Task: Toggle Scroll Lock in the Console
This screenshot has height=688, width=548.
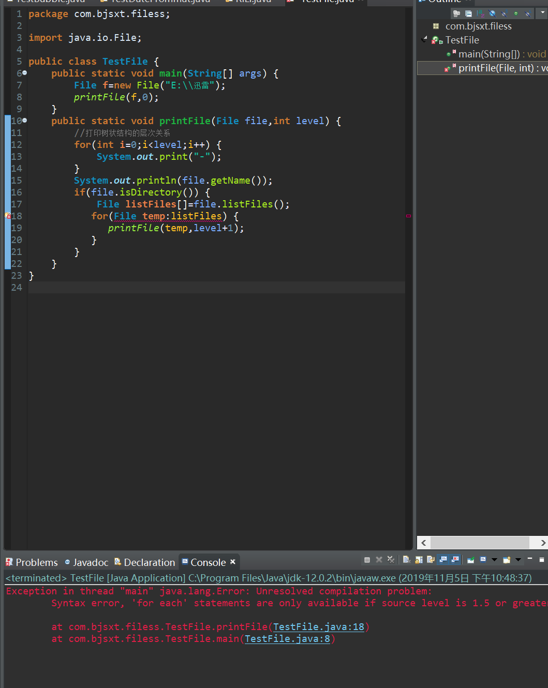Action: click(419, 560)
